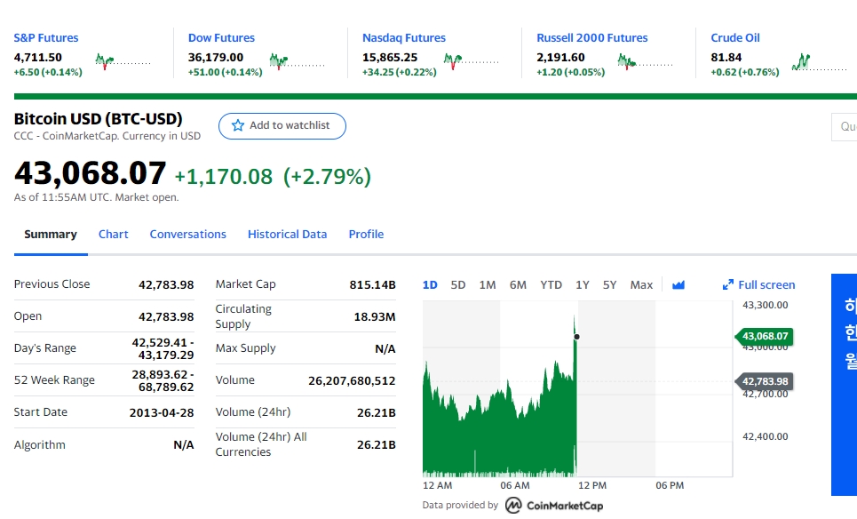Click the Crude Oil price 81.84
The image size is (857, 519).
pyautogui.click(x=726, y=58)
